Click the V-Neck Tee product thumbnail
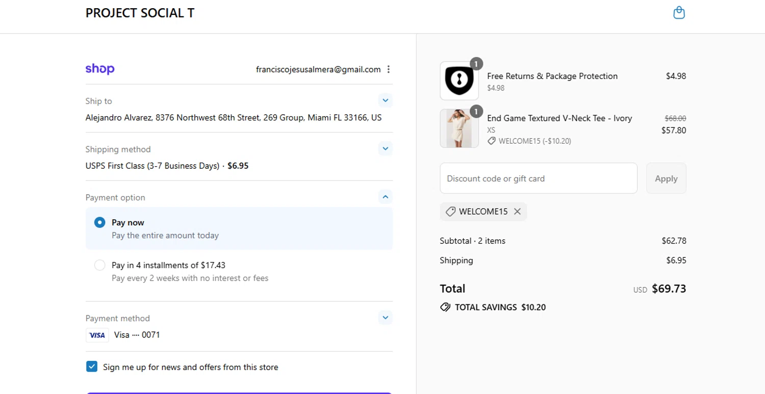The width and height of the screenshot is (765, 394). 459,128
